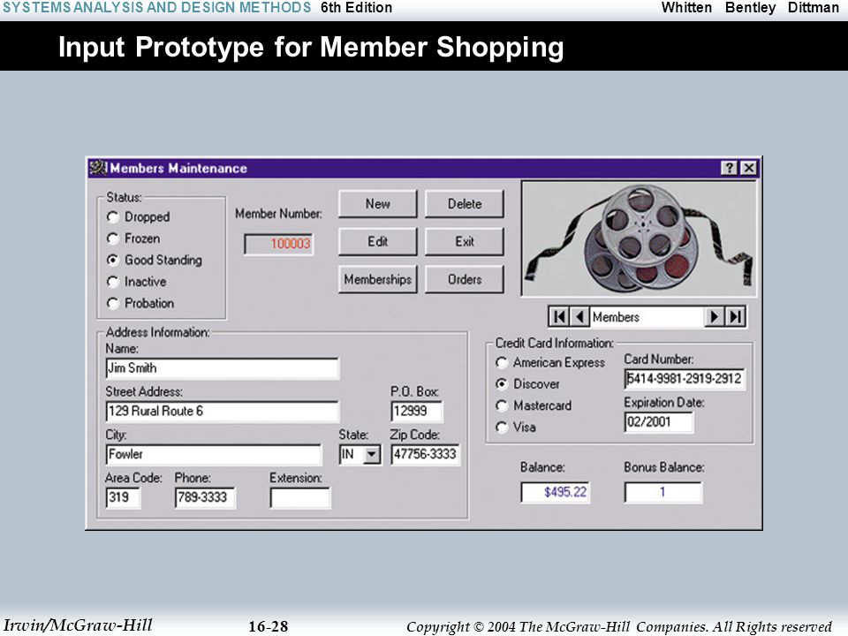Click the Zip Code field
The width and height of the screenshot is (848, 636).
click(425, 454)
